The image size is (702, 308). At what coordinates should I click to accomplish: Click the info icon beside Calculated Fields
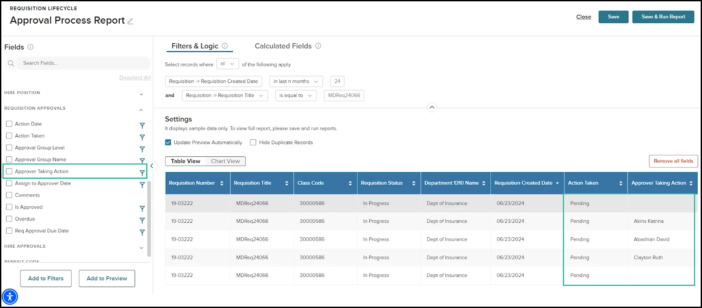tap(318, 46)
